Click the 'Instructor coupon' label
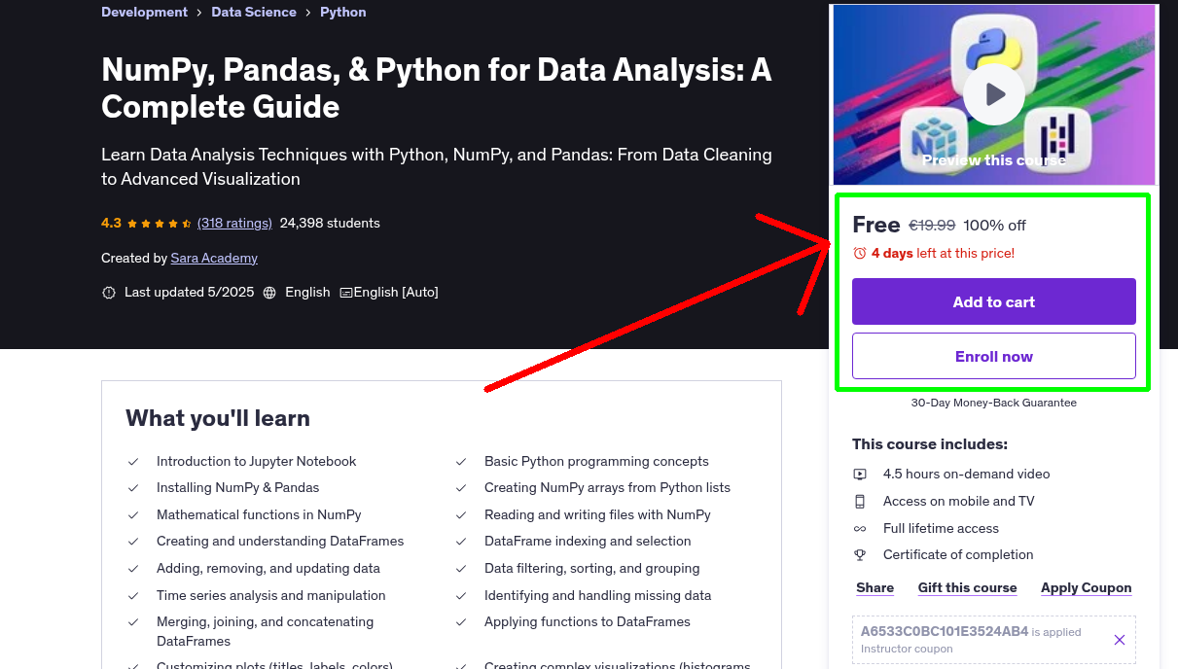The height and width of the screenshot is (669, 1178). [907, 649]
